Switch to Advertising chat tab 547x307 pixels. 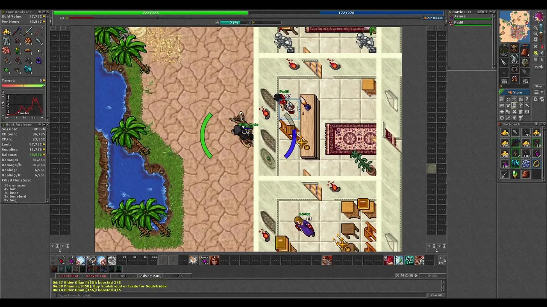point(151,276)
